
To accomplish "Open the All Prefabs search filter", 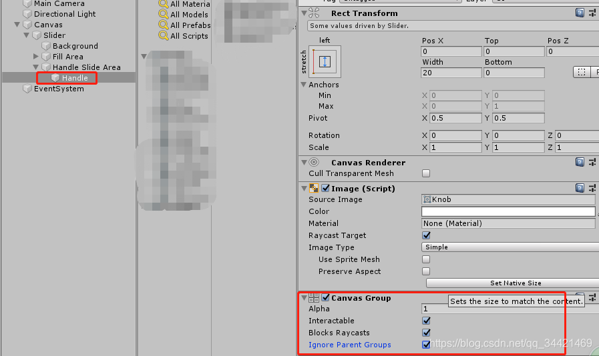I will [190, 25].
